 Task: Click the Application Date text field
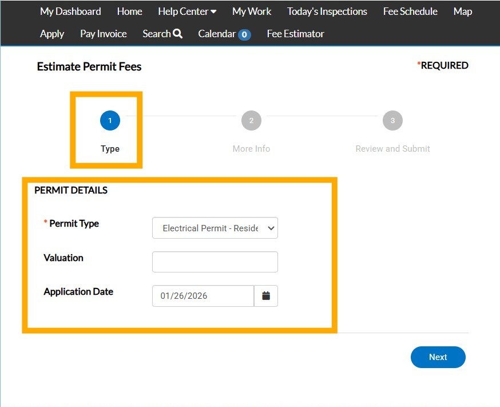203,296
